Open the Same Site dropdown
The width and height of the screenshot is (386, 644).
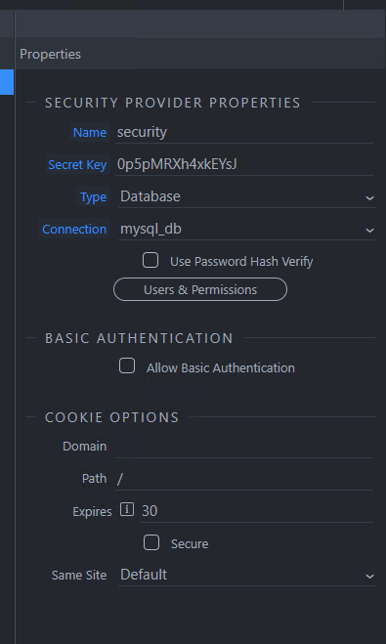point(247,575)
